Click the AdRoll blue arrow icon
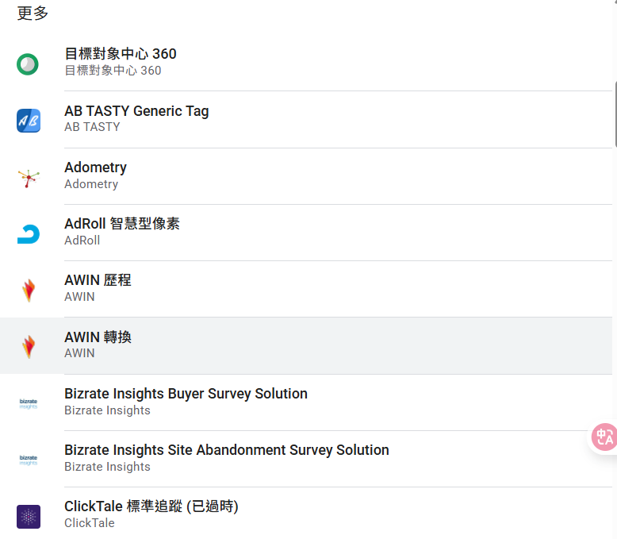Image resolution: width=617 pixels, height=539 pixels. click(29, 234)
